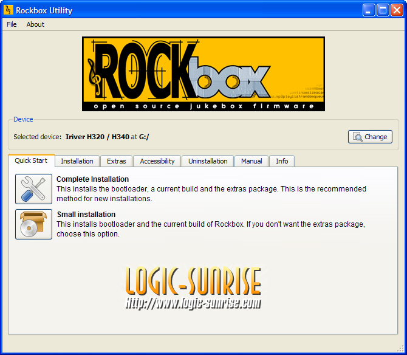Viewport: 407px width, 355px height.
Task: Click the 'Iriver H320 / H340' device name
Action: pos(97,137)
